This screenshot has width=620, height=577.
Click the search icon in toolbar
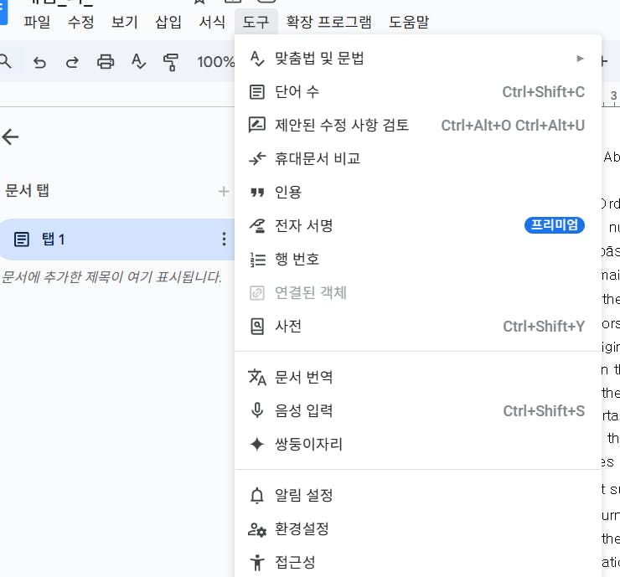[x=5, y=62]
